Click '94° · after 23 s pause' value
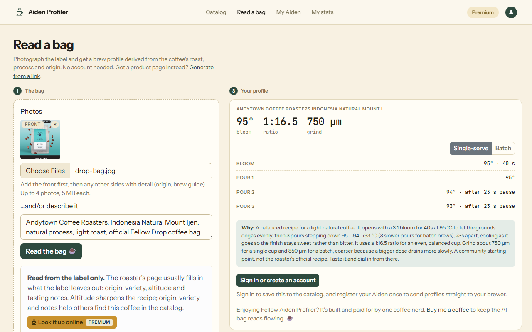This screenshot has width=532, height=332. (x=480, y=192)
